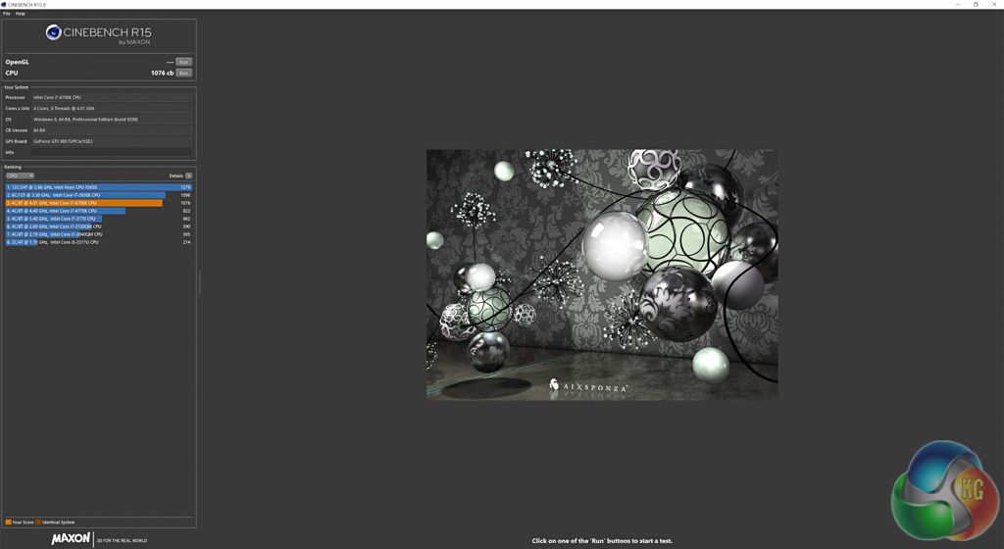Click the Cinebench title bar app icon
Screen dimensions: 1004x549
(4, 5)
